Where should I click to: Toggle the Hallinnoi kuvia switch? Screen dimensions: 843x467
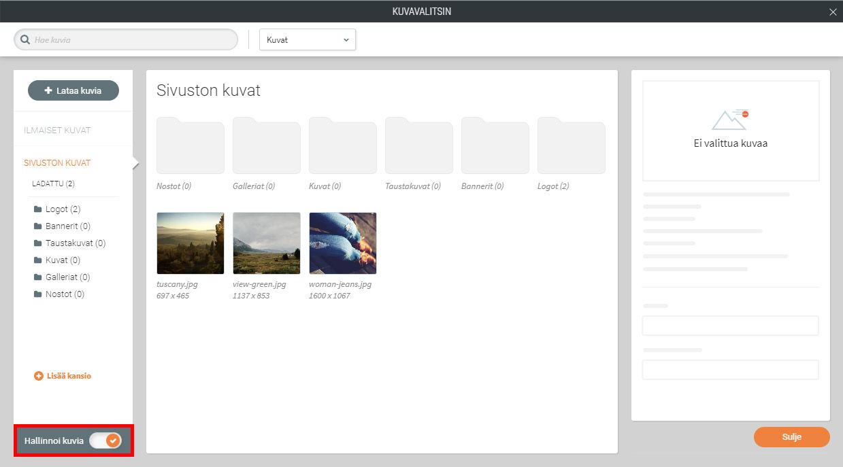pos(105,440)
